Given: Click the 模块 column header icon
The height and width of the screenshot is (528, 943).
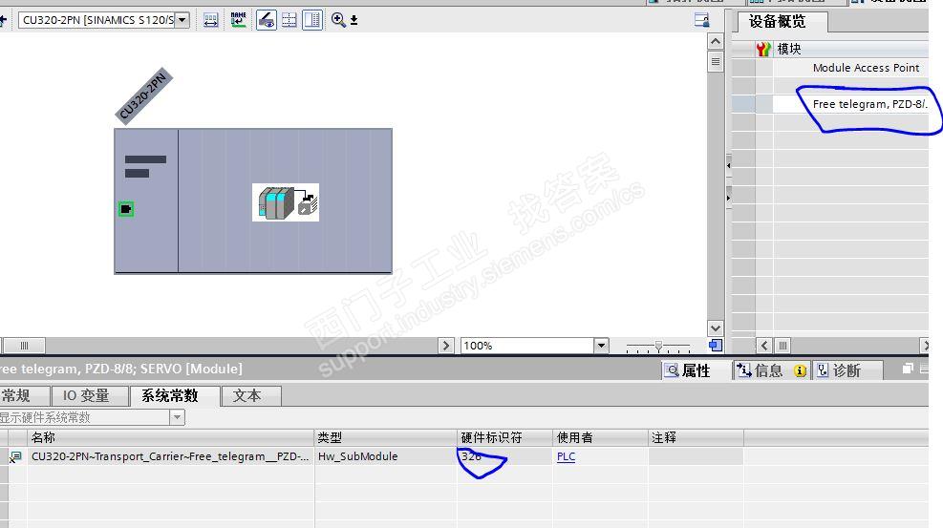Looking at the screenshot, I should [x=763, y=49].
